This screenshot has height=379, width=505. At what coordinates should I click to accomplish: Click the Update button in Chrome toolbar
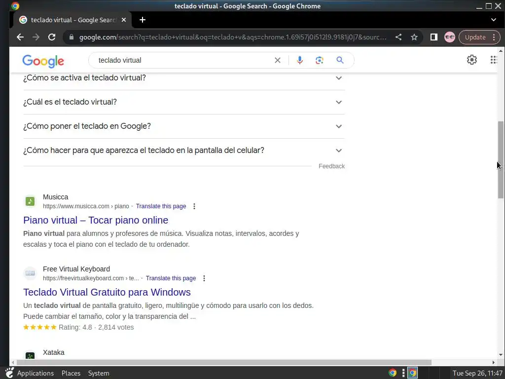pos(475,37)
